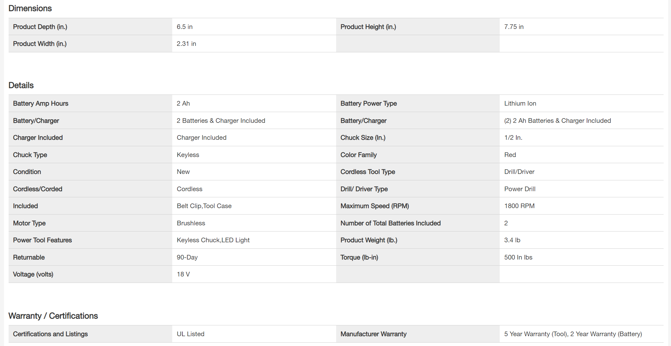Select the Belt Clip,Tool Case value
The image size is (671, 346).
[204, 206]
